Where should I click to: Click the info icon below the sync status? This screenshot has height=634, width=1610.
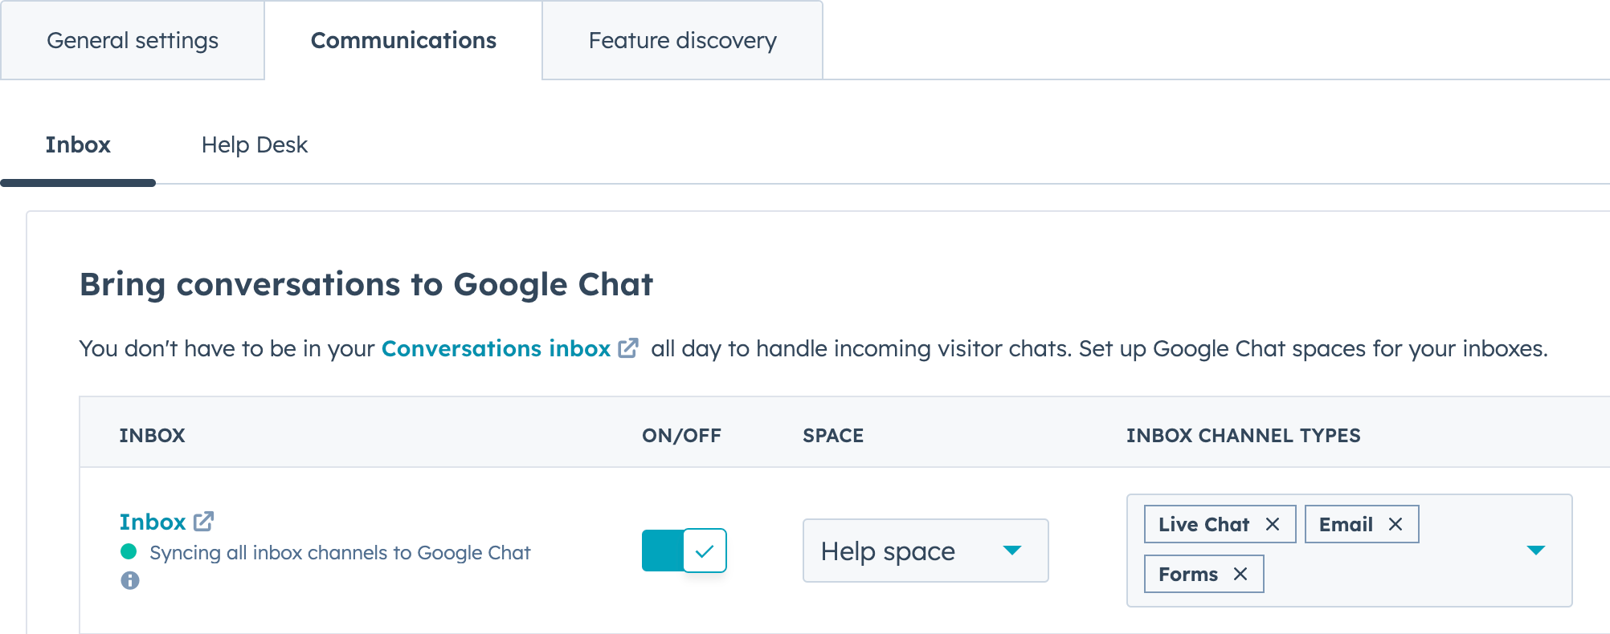[x=130, y=580]
